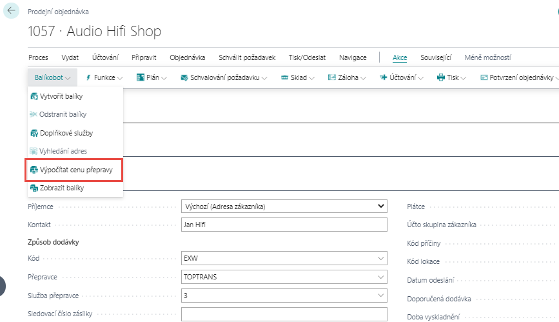Click the Sledovací číslo zásilky field
The image size is (559, 322).
click(x=284, y=314)
